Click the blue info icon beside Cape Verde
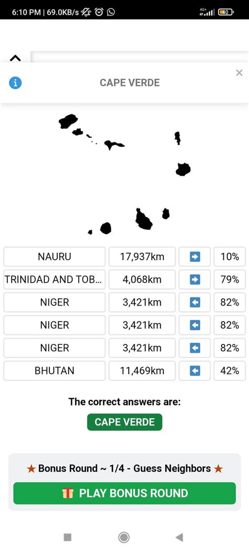 [15, 83]
